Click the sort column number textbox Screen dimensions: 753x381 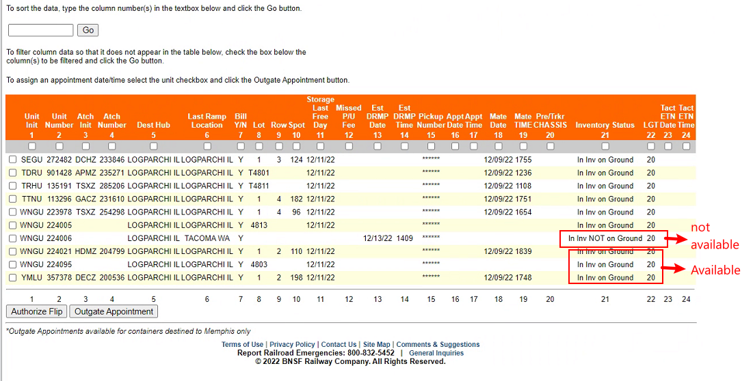(40, 30)
